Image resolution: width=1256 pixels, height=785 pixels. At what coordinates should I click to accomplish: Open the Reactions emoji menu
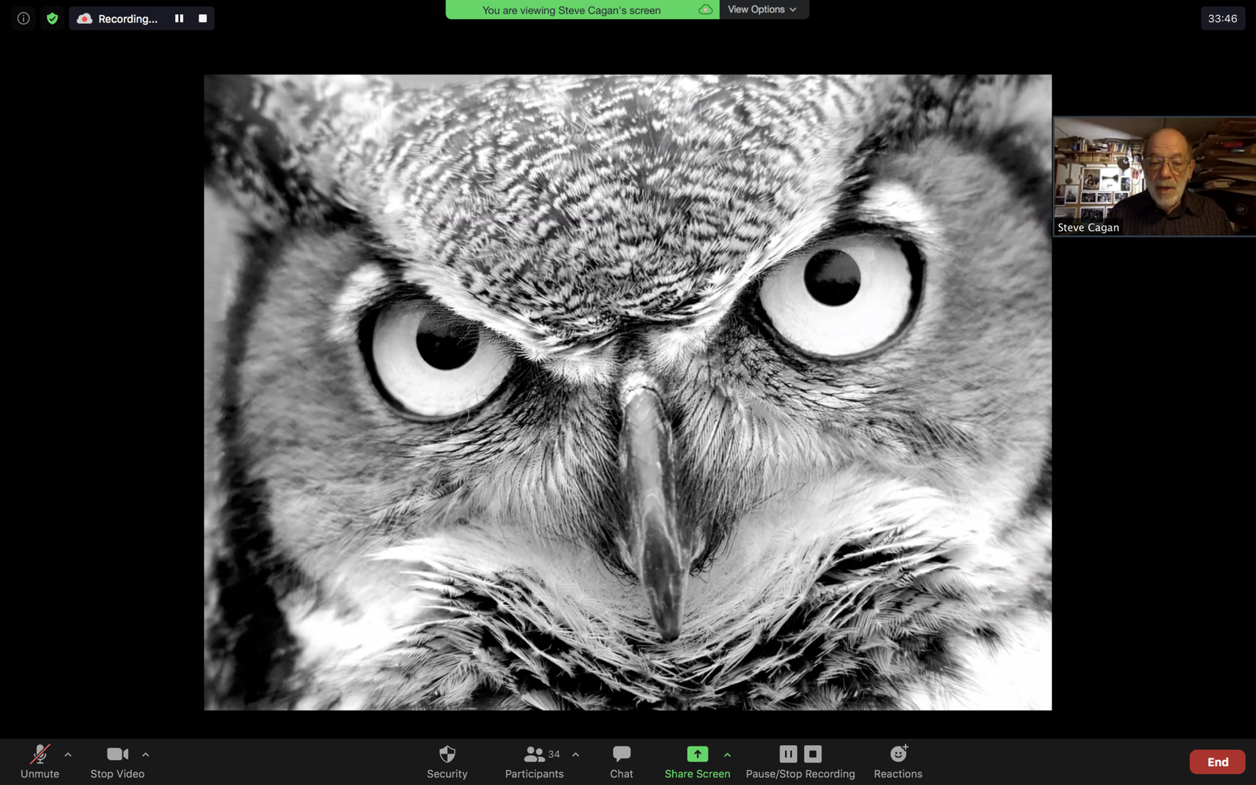pyautogui.click(x=898, y=761)
